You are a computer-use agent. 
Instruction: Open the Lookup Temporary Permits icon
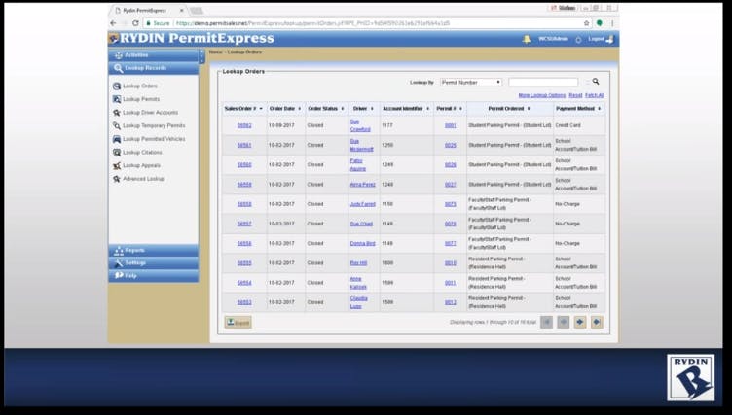(117, 126)
